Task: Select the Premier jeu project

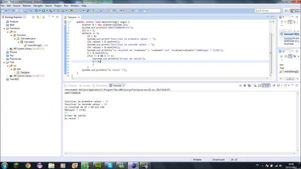Action: [16, 59]
